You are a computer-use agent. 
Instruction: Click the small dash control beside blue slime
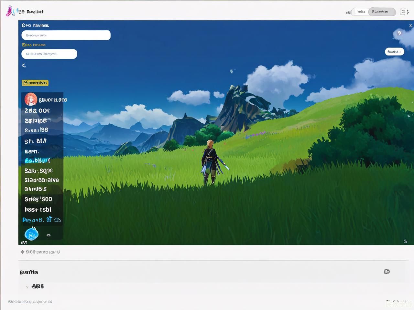tap(49, 235)
